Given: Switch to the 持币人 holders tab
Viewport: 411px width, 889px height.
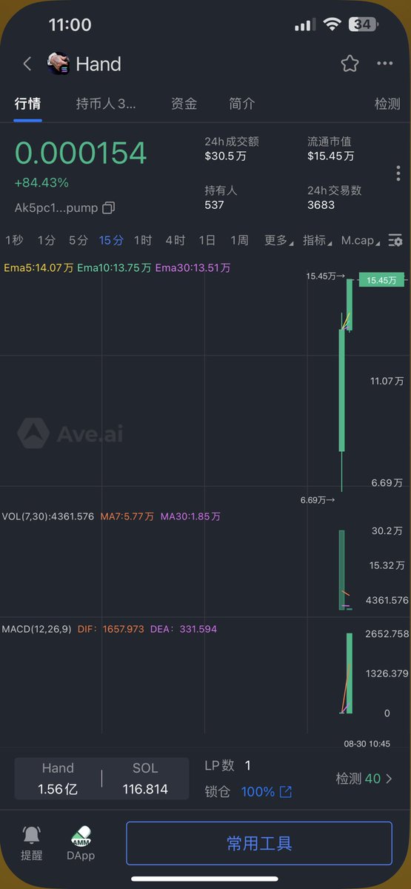Looking at the screenshot, I should 106,104.
